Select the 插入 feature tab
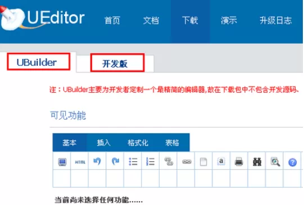 (x=104, y=143)
